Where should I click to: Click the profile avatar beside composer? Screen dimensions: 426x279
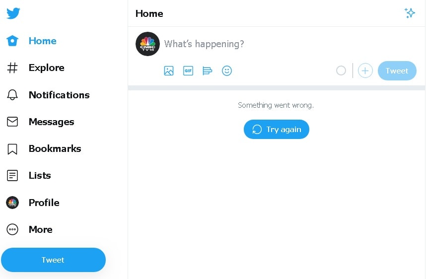[x=147, y=44]
